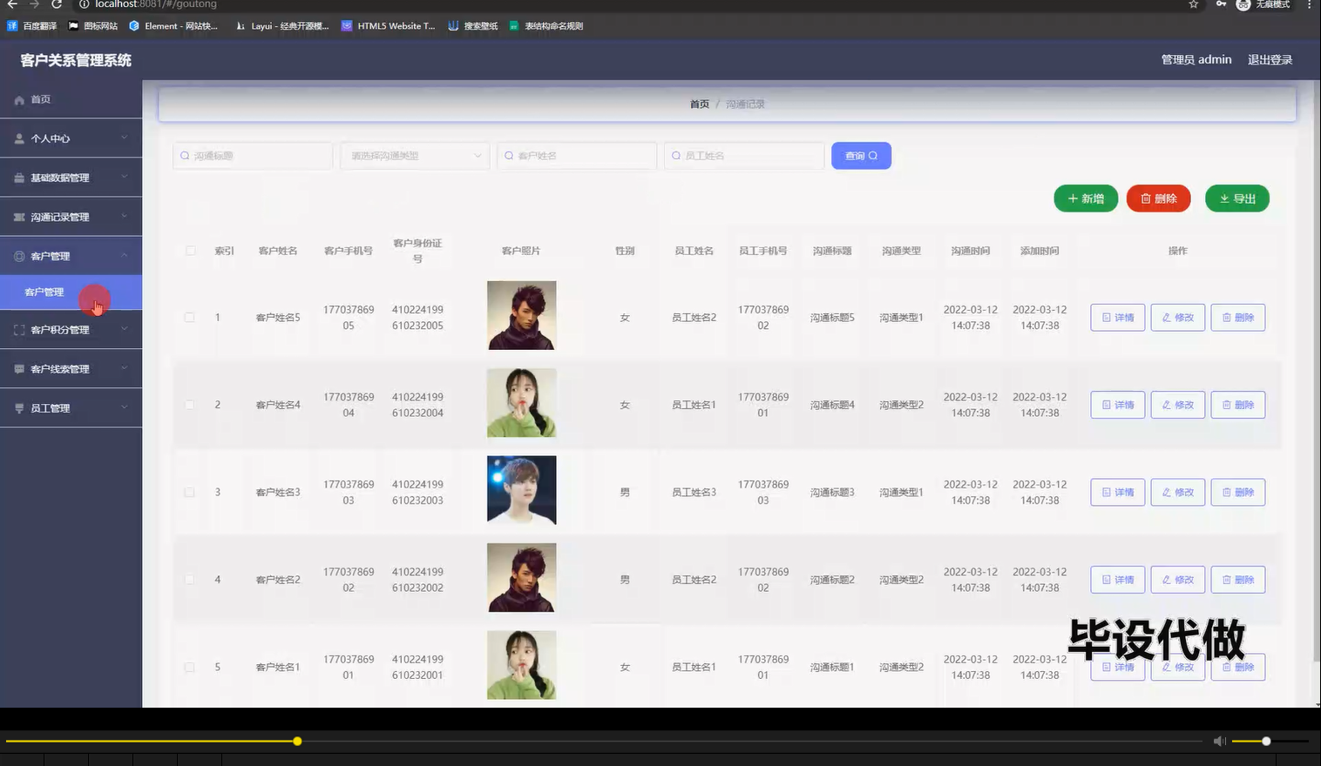Open the 请选择沟通类型 dropdown
Screen dimensions: 1321x766
click(x=415, y=156)
